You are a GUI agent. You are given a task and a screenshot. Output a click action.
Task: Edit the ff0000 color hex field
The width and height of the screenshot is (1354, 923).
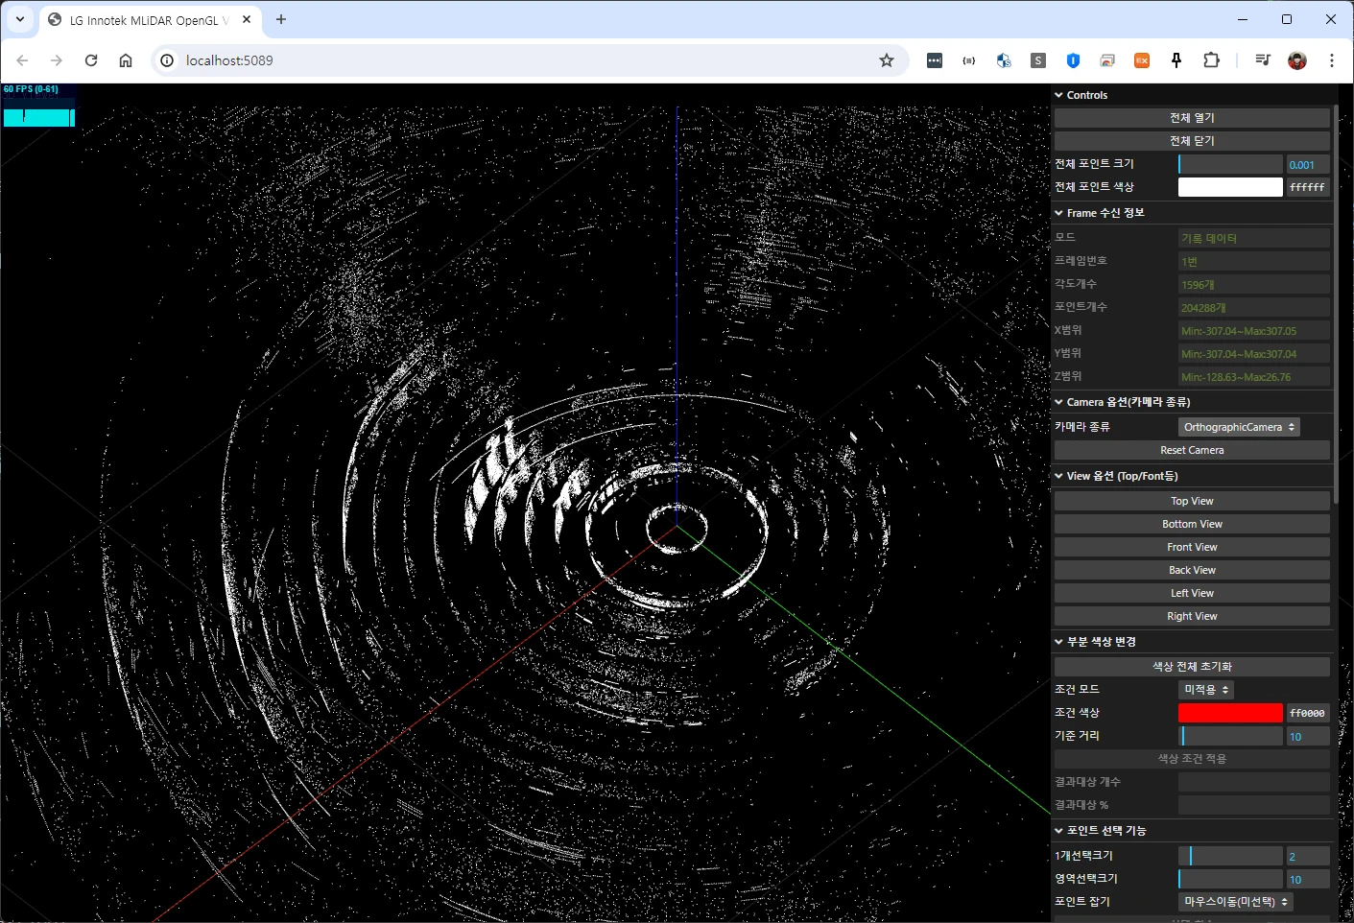(1308, 713)
